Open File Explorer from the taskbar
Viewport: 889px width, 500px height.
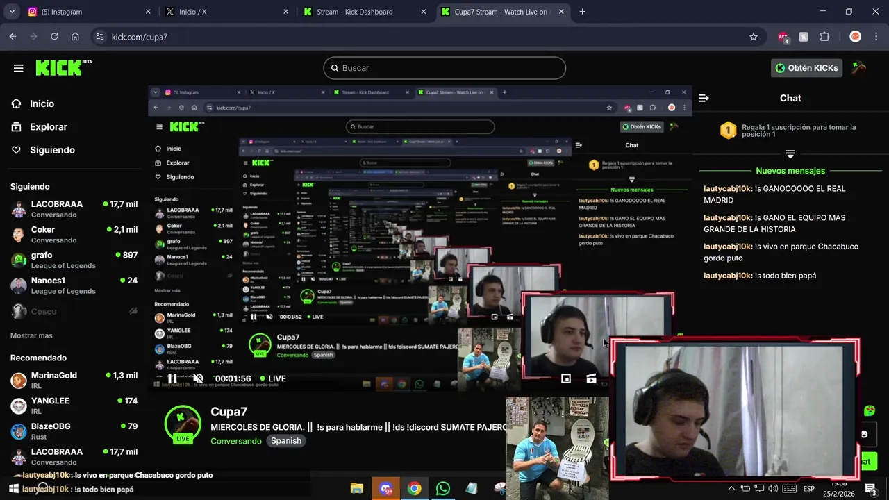(x=356, y=488)
